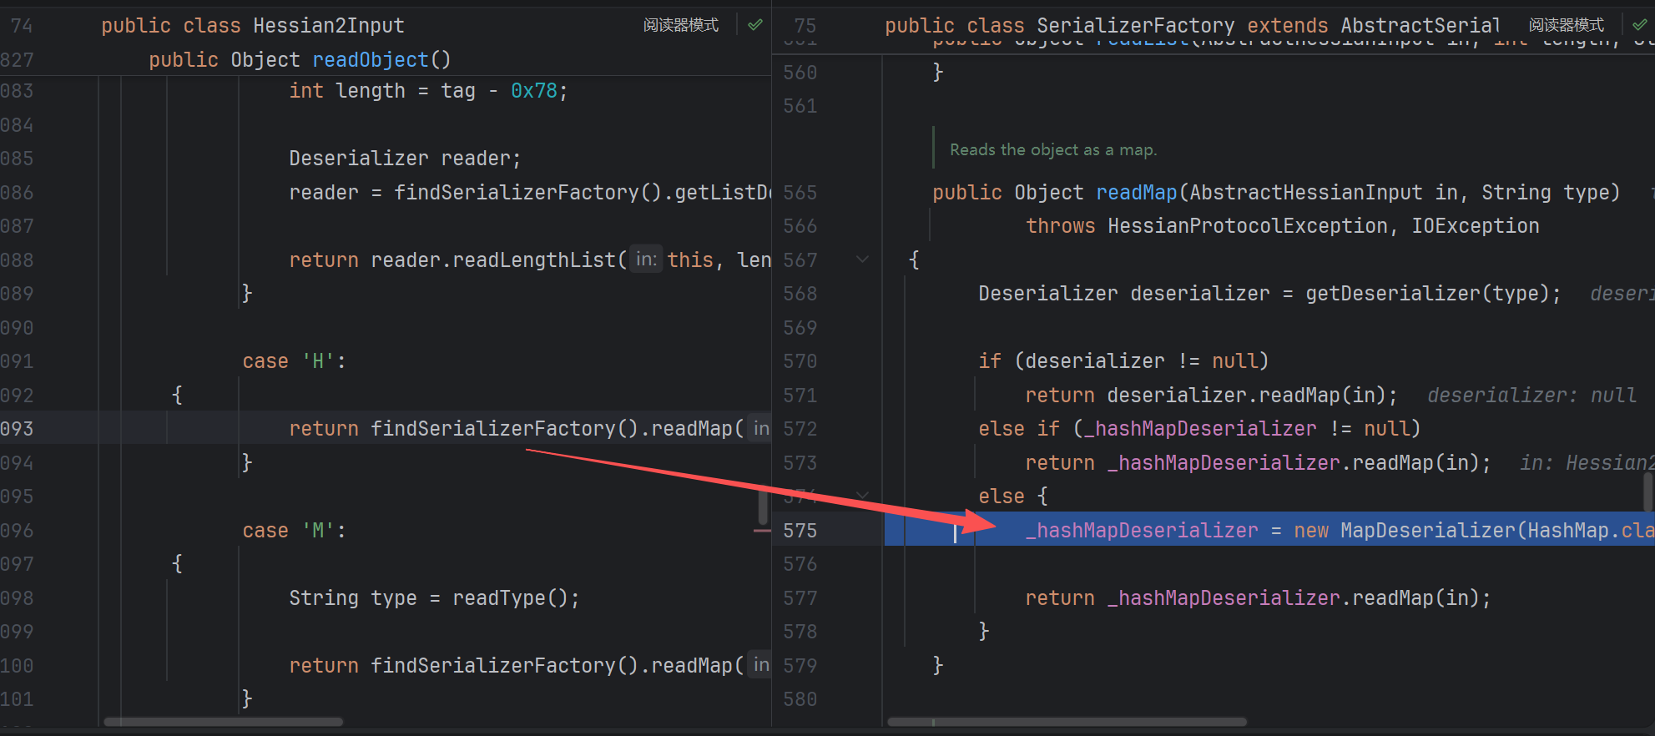Collapse the else block at line 574

(863, 495)
